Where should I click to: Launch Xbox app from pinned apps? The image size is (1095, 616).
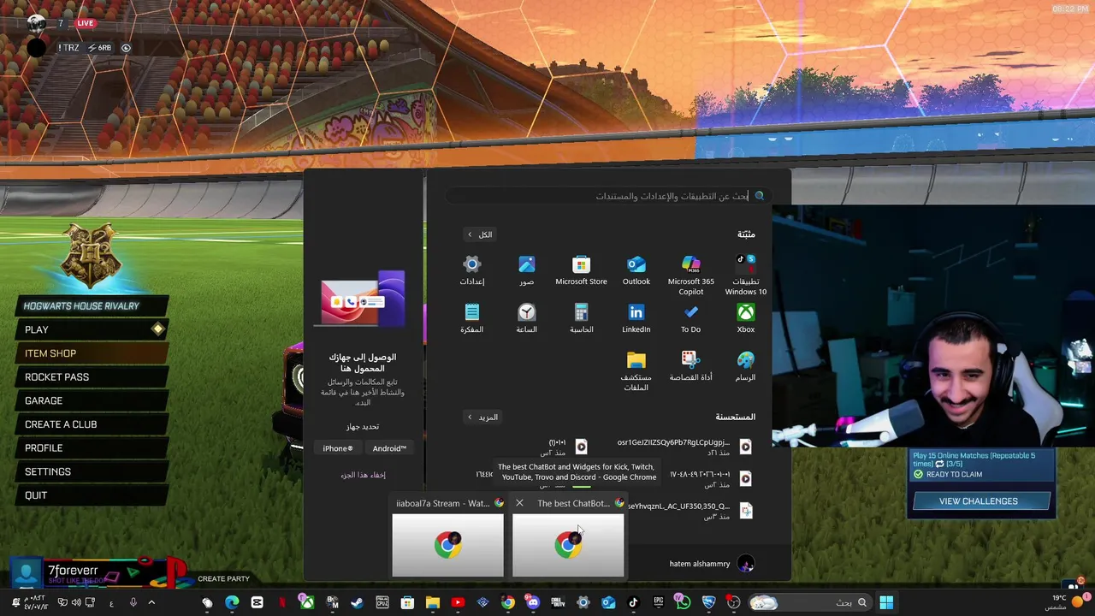[x=746, y=318]
